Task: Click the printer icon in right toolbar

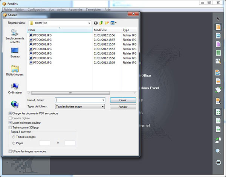Action: [218, 162]
